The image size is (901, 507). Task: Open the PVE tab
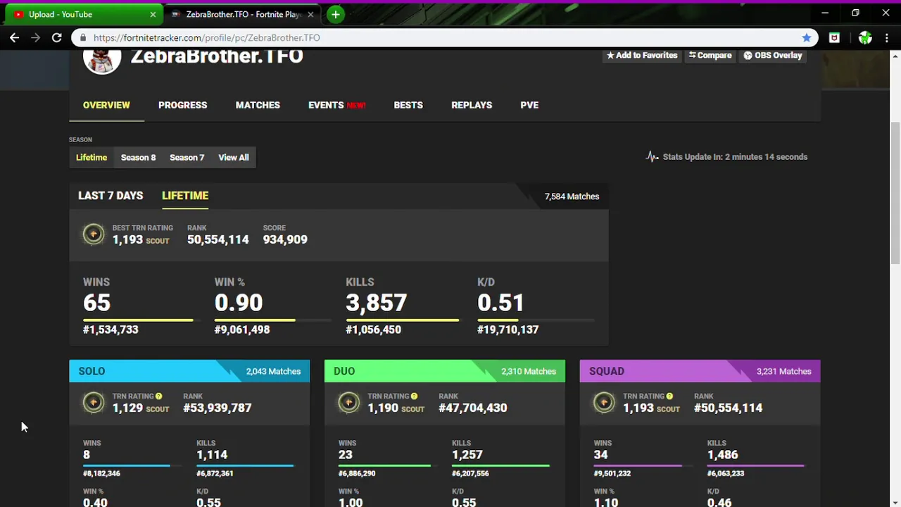pyautogui.click(x=529, y=105)
